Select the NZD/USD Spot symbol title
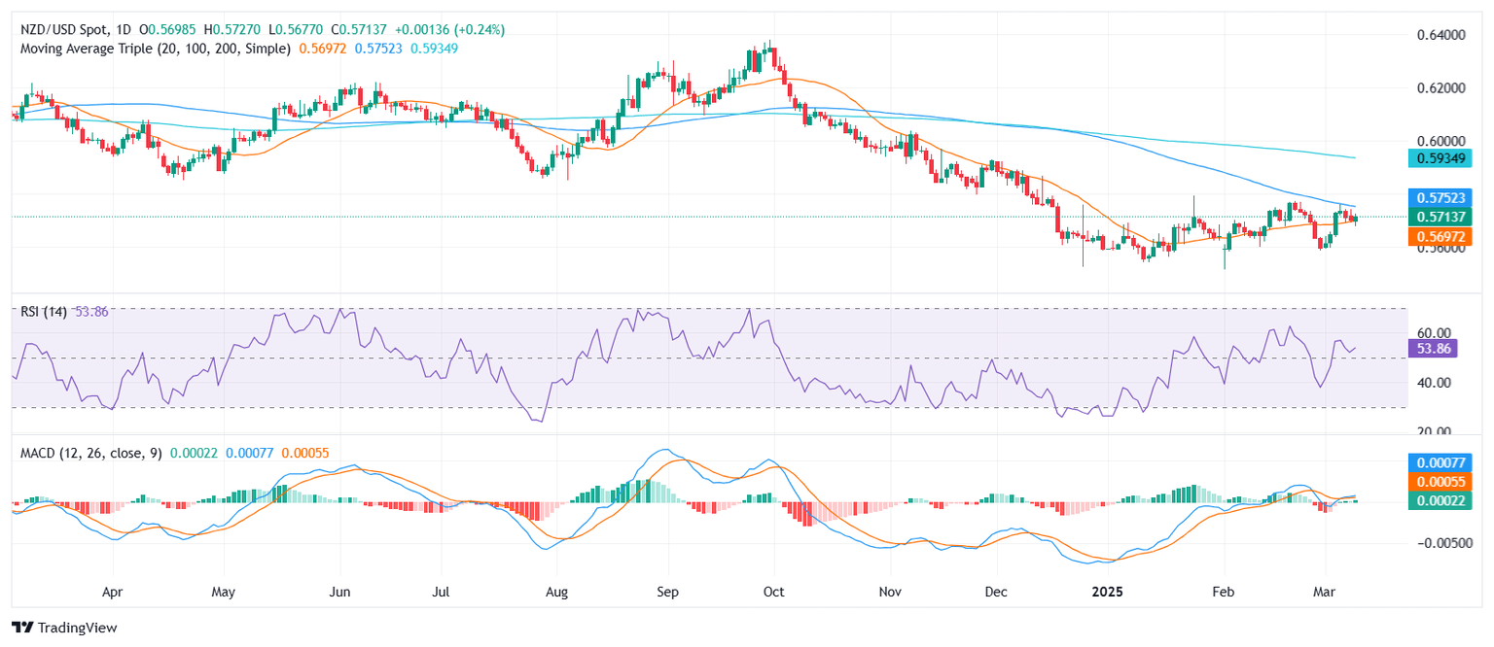 click(x=65, y=29)
